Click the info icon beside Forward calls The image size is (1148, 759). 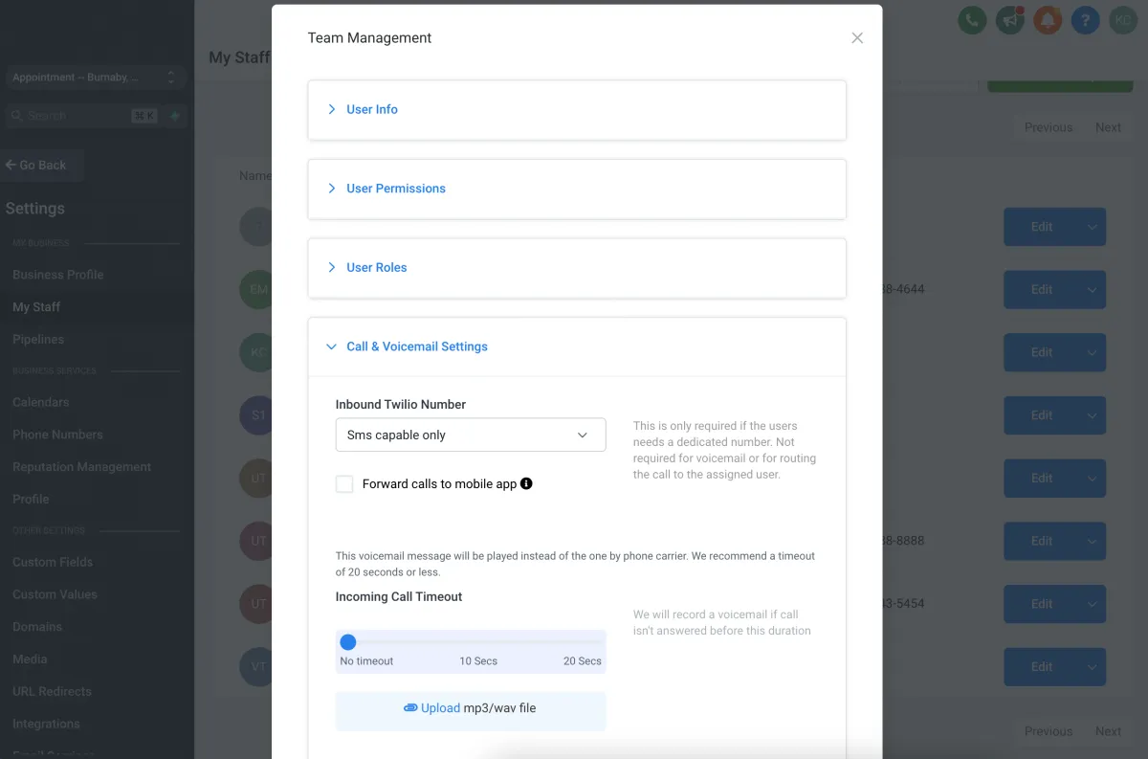(526, 483)
